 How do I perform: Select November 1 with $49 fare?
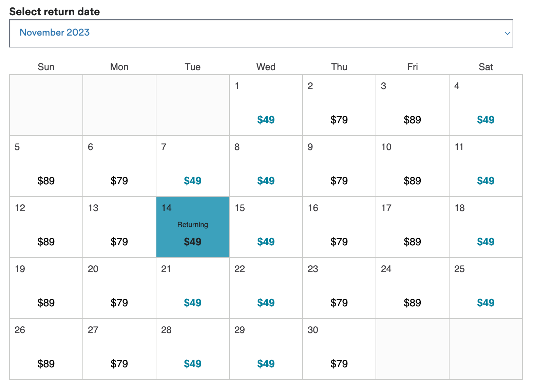266,105
